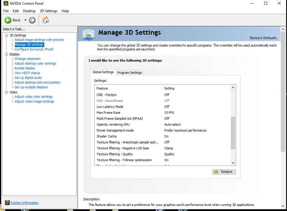Select Texture filtering - Quality row

(163, 154)
